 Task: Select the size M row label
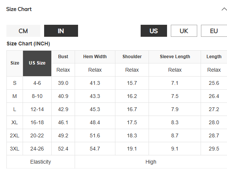[x=15, y=96]
